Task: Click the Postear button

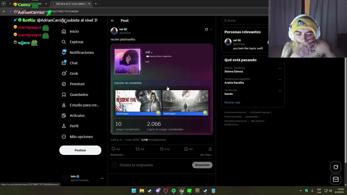Action: point(80,150)
